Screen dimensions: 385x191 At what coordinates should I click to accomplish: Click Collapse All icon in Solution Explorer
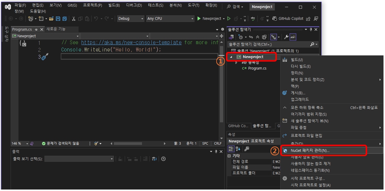pos(258,37)
